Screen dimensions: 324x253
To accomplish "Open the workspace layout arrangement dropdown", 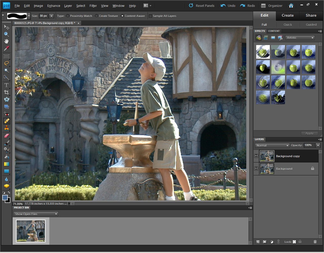I will 147,6.
